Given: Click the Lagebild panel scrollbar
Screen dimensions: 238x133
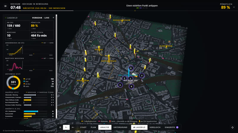Looking at the screenshot, I should click(x=57, y=66).
